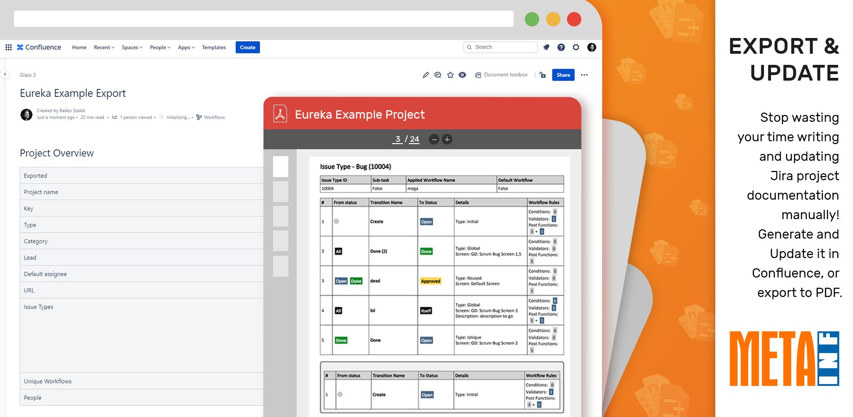
Task: Open the Spaces dropdown menu
Action: [132, 47]
